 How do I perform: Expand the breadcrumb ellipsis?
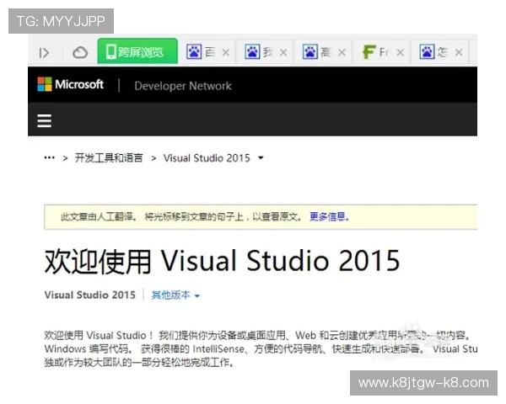point(49,158)
